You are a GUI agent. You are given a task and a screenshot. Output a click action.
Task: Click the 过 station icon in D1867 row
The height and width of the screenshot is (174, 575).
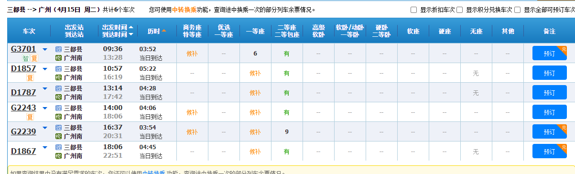pos(58,147)
